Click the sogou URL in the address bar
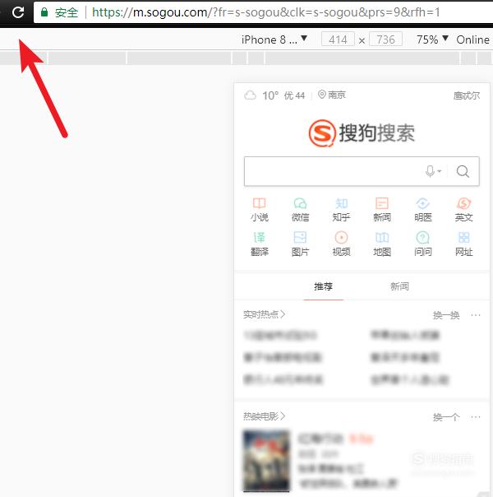Viewport: 493px width, 497px height. pos(265,12)
